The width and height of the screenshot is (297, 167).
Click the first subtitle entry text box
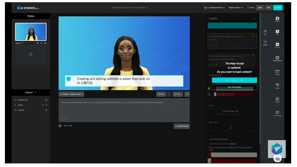click(x=232, y=41)
